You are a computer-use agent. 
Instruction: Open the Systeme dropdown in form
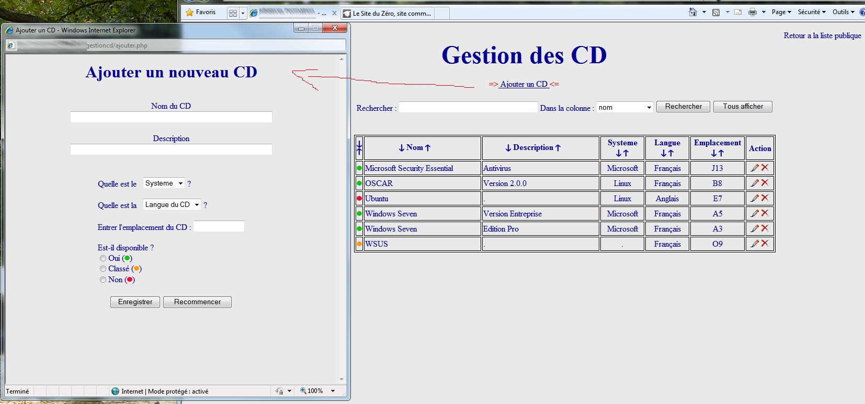pyautogui.click(x=164, y=183)
